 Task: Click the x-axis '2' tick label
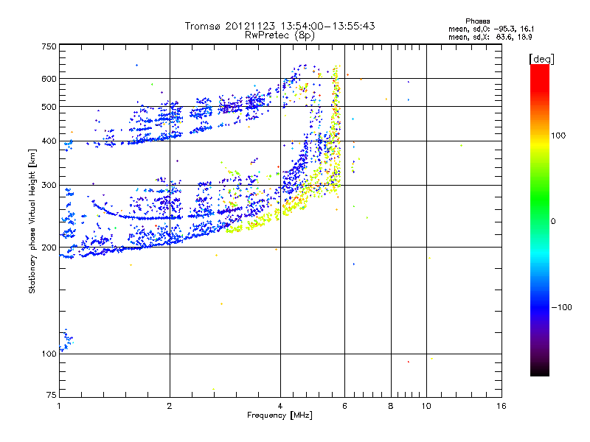click(x=170, y=406)
